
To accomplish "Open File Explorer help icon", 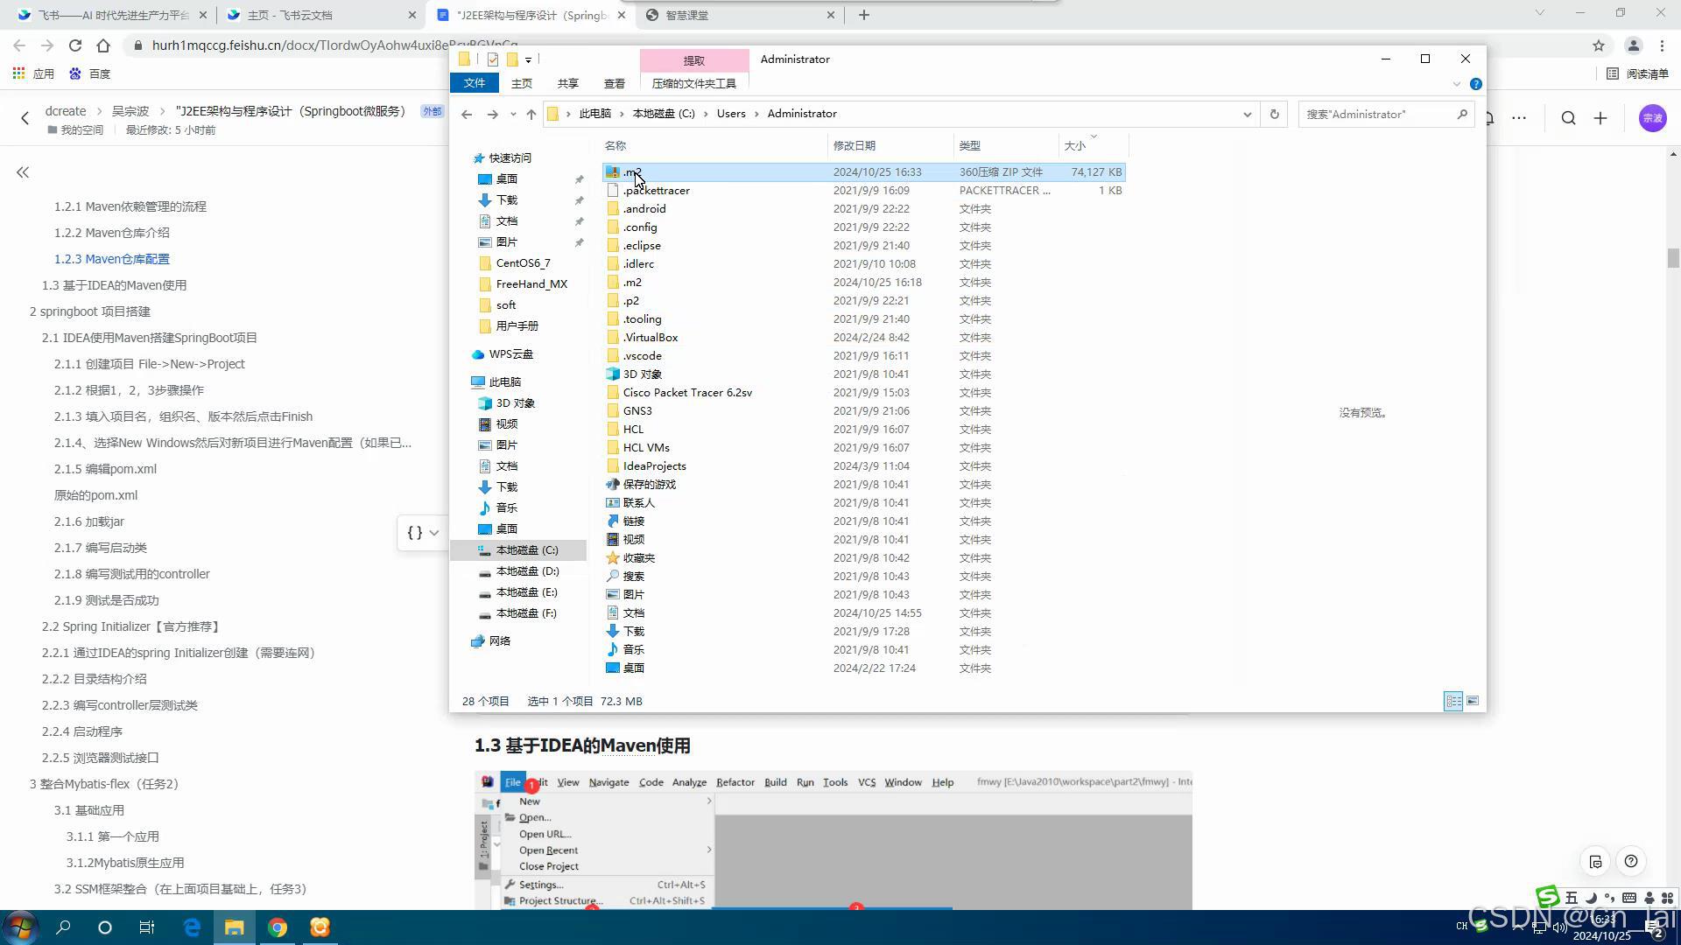I will (x=1476, y=84).
